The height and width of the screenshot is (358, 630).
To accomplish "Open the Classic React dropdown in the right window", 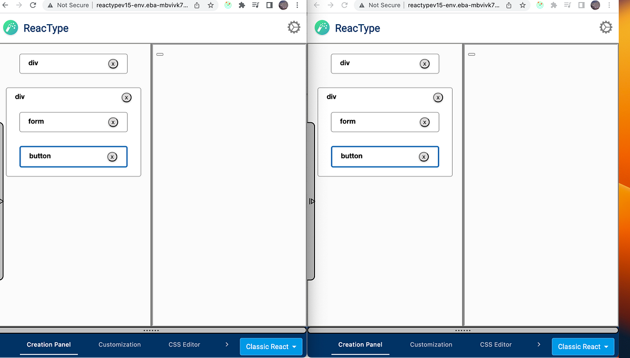I will (x=583, y=346).
